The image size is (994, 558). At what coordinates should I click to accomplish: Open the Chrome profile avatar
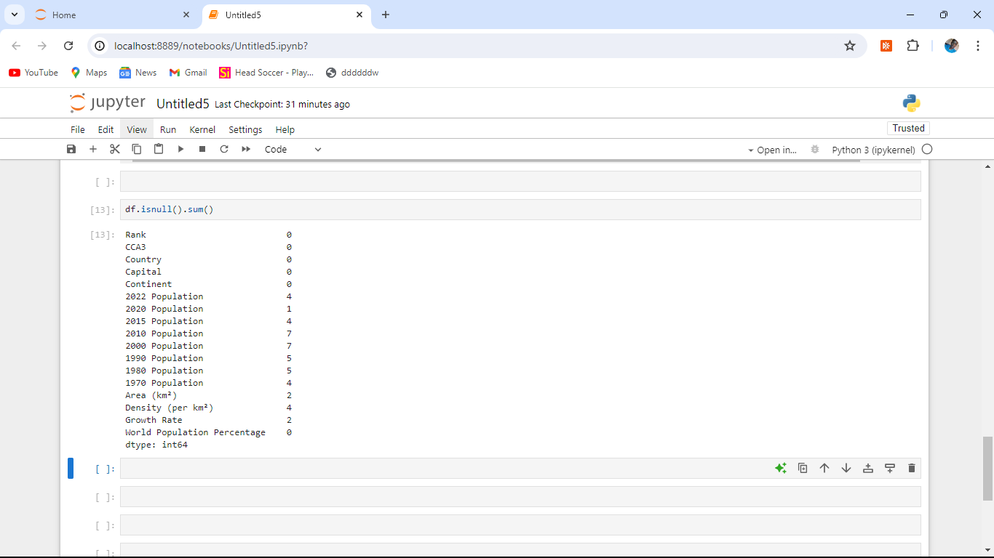952,46
